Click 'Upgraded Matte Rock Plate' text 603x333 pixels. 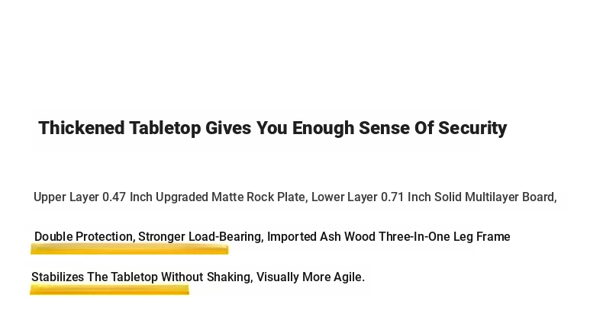[x=231, y=197]
